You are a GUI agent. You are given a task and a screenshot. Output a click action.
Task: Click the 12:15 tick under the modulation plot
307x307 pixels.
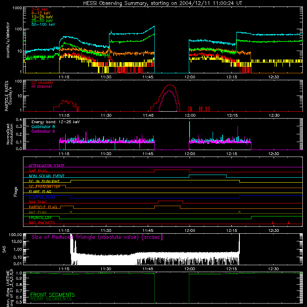point(232,154)
